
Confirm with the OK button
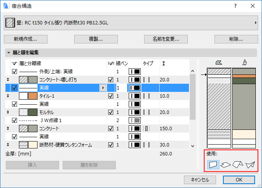click(x=239, y=180)
